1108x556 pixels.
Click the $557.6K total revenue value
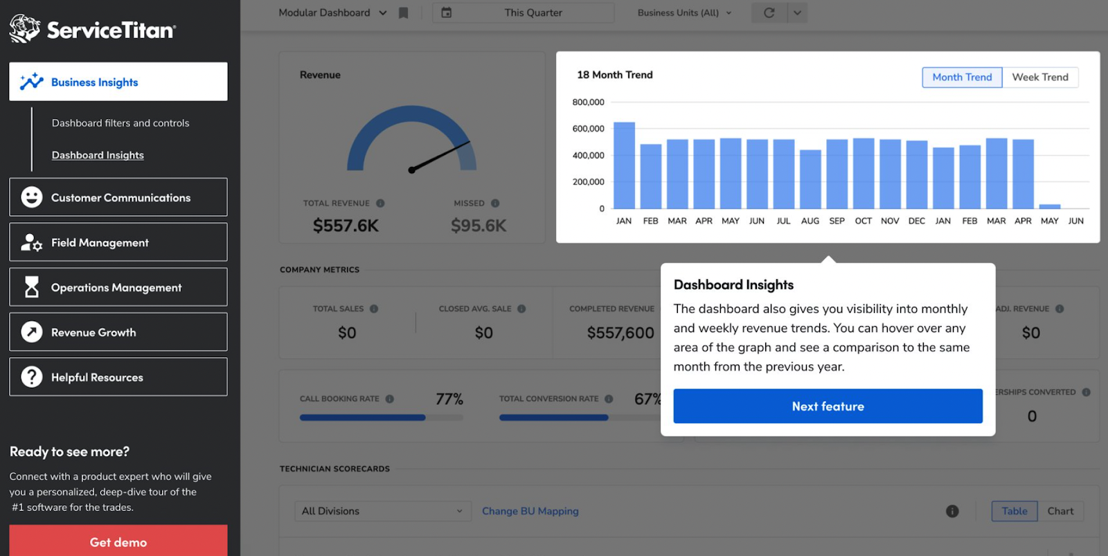click(x=346, y=226)
